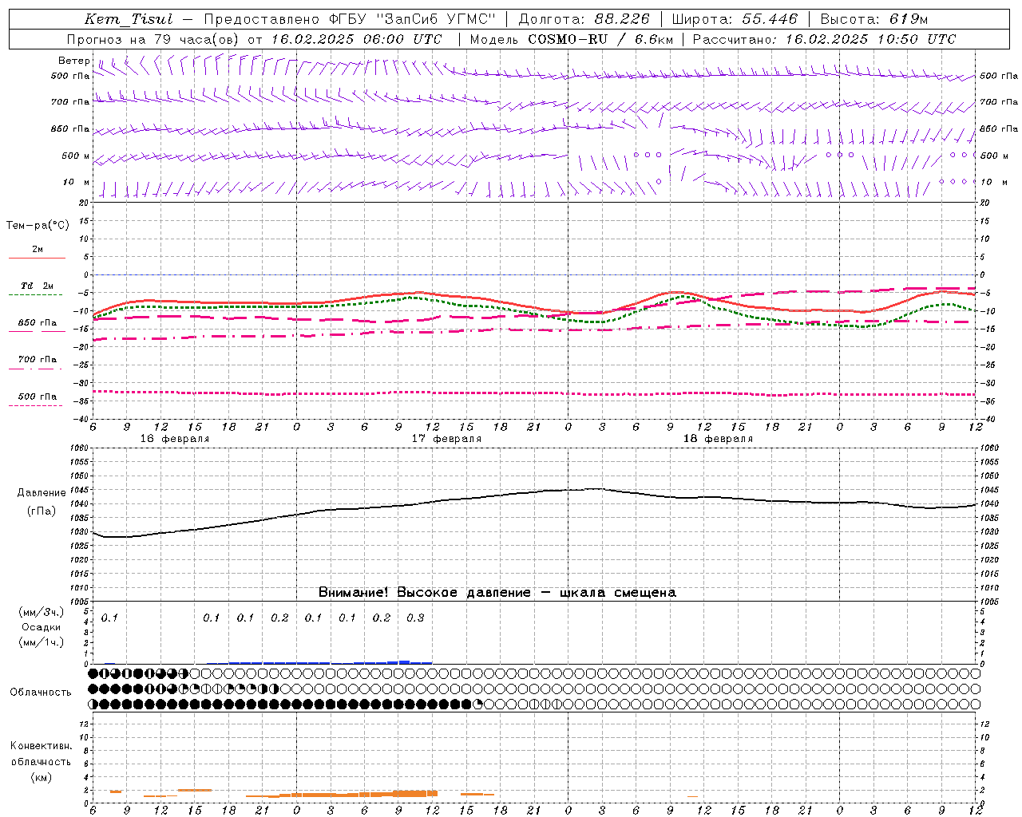Click the "Td 2м" dew point legend entry

click(37, 286)
